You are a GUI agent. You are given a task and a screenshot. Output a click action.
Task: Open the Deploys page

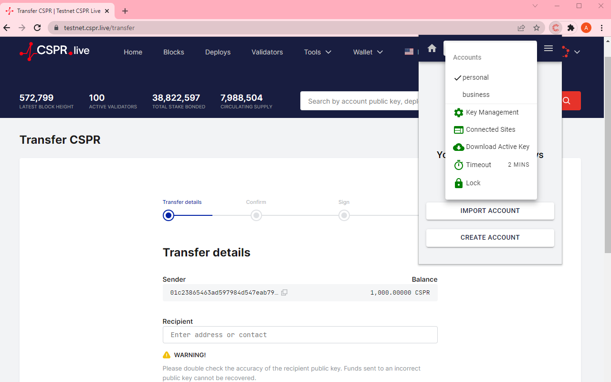218,52
